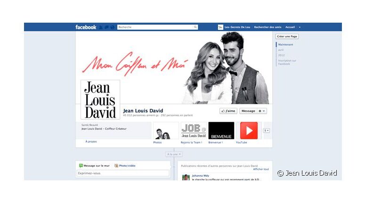Screen dimensions: 365x203
Task: Select the Photo/vidéo tab
Action: 125,166
